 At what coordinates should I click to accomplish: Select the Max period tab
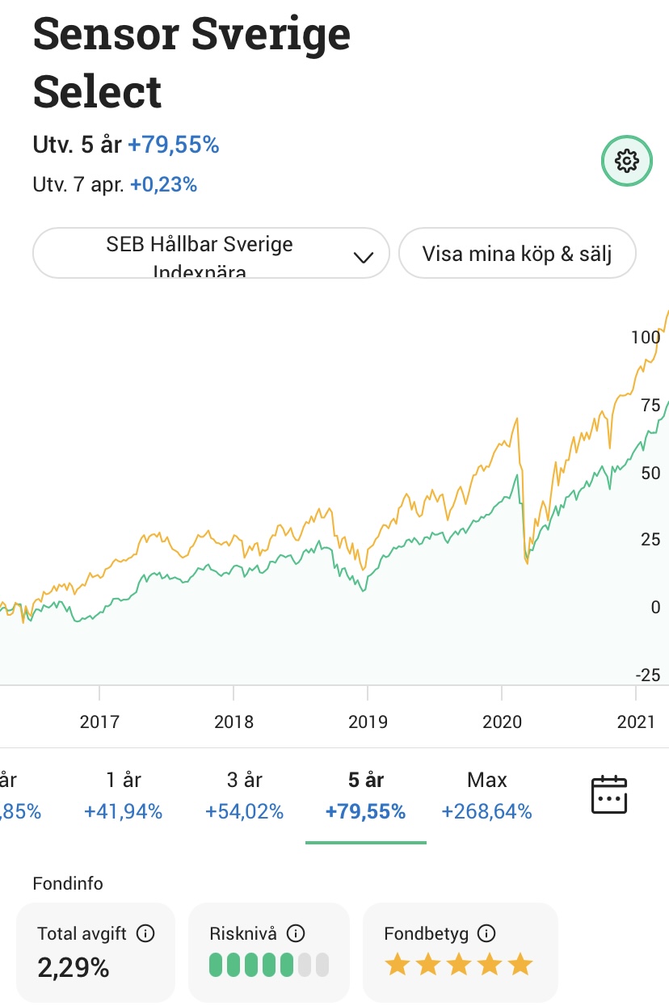pyautogui.click(x=487, y=795)
